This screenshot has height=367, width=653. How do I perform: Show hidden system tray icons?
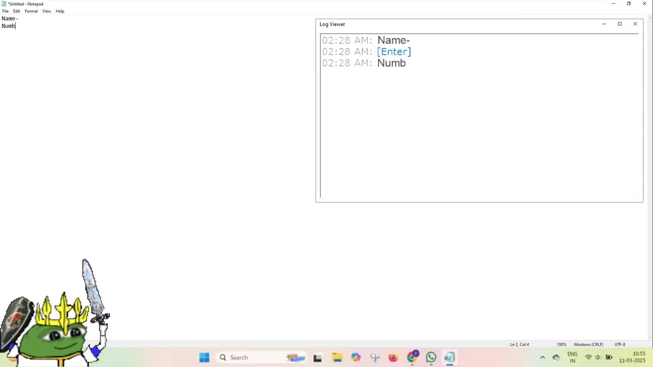coord(542,358)
